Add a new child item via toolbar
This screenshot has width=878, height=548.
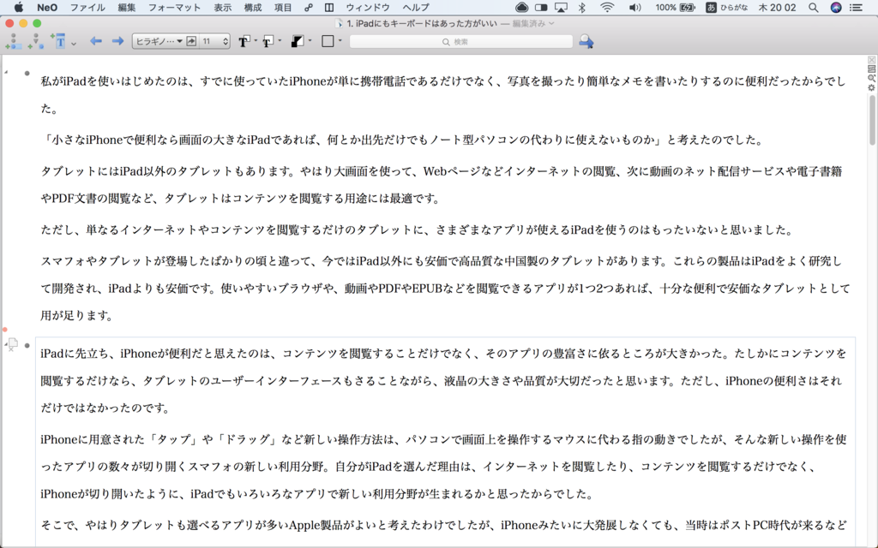point(35,41)
